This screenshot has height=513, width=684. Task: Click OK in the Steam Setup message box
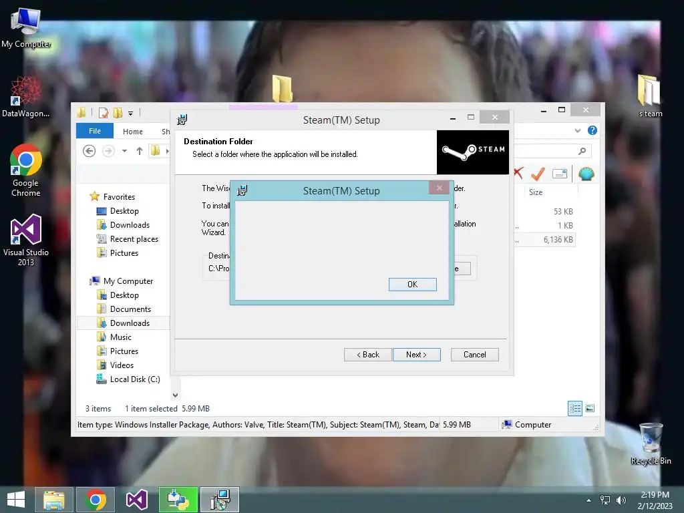point(412,285)
